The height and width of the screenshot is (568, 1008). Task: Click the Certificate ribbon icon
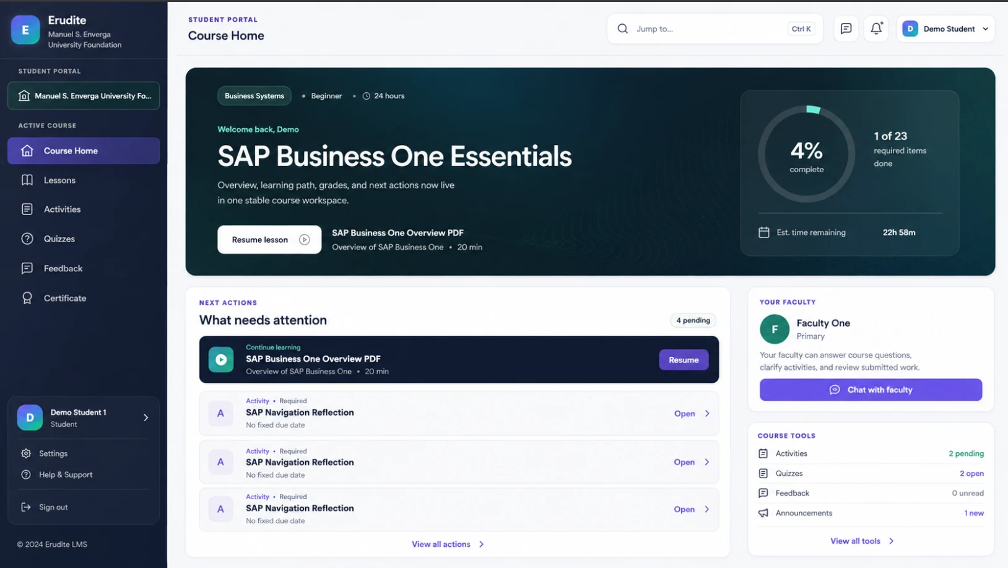point(27,298)
